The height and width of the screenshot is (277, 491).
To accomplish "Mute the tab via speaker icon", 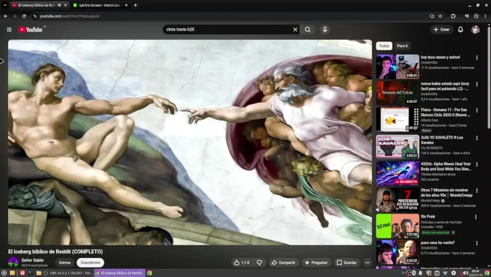I will [59, 5].
